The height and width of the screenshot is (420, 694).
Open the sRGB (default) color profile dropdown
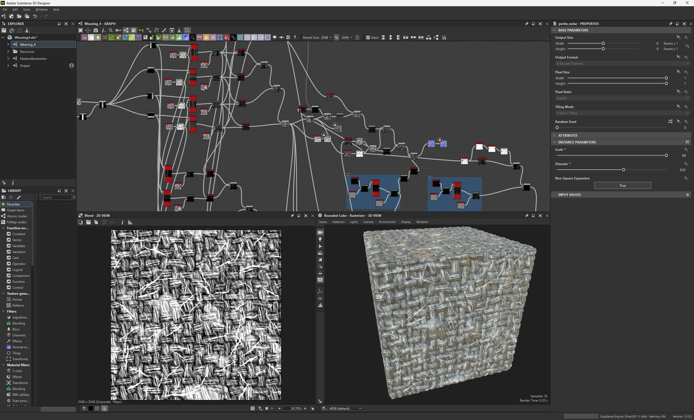coord(345,408)
